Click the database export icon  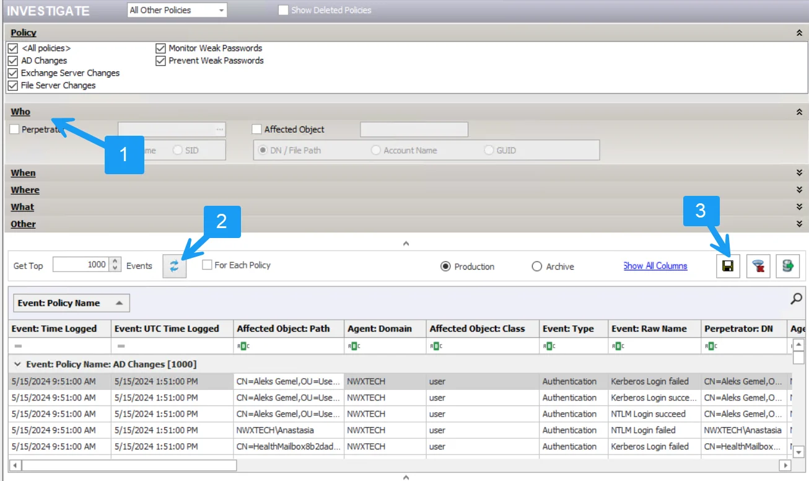pyautogui.click(x=787, y=266)
